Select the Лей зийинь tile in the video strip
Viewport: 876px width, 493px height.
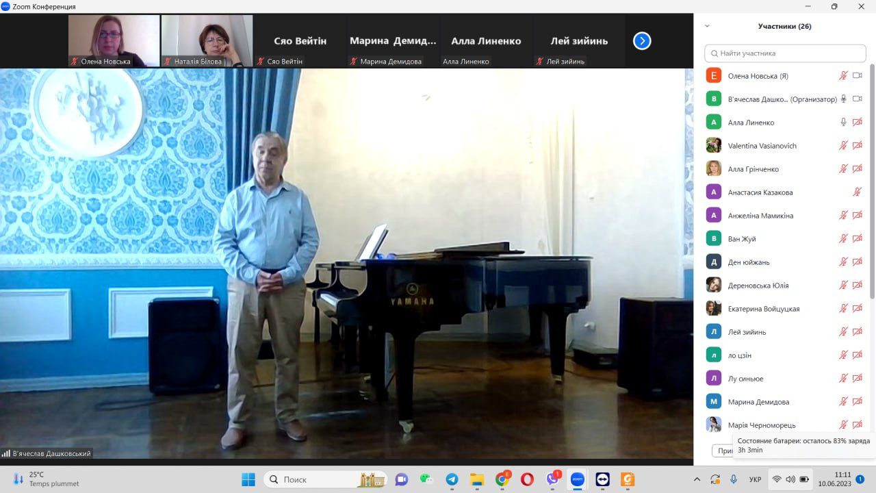click(579, 41)
